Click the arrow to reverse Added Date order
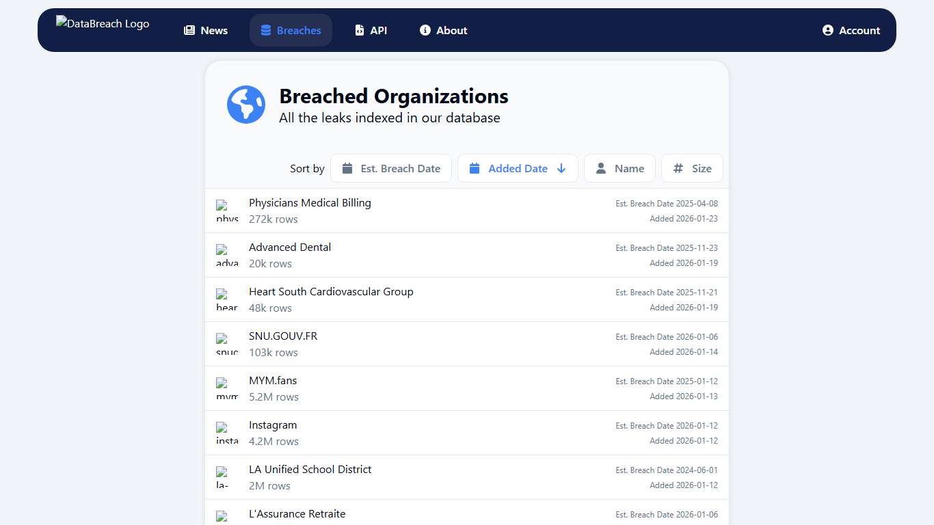The image size is (934, 525). 561,168
